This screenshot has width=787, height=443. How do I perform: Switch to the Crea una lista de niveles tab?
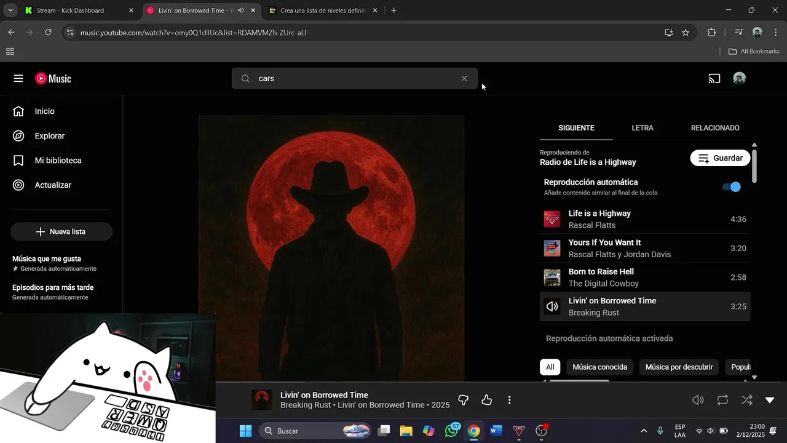(x=323, y=10)
